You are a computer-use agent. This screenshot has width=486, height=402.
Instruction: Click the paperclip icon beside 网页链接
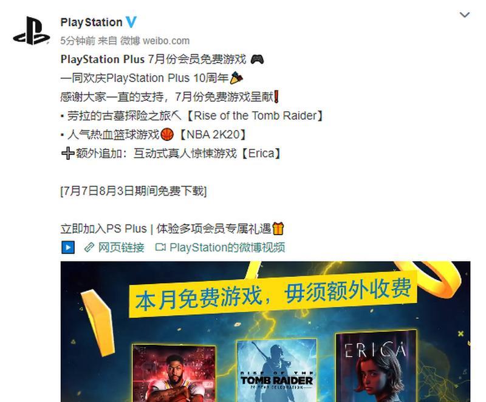(x=89, y=248)
